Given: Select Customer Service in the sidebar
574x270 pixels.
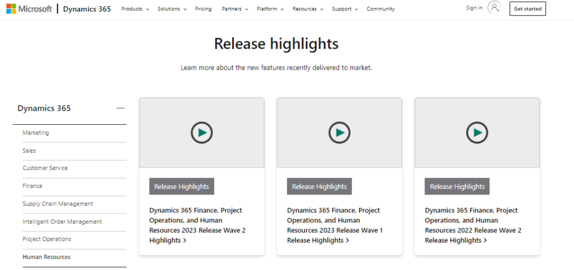Looking at the screenshot, I should click(x=45, y=168).
